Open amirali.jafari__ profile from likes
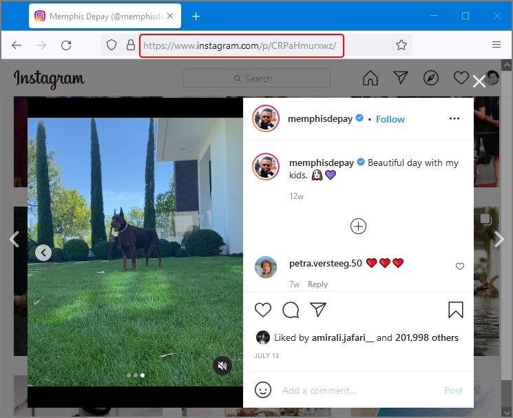The width and height of the screenshot is (513, 418). click(x=342, y=337)
